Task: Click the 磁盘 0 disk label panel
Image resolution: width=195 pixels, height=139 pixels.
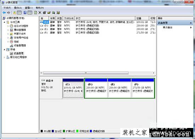Action: (x=51, y=88)
